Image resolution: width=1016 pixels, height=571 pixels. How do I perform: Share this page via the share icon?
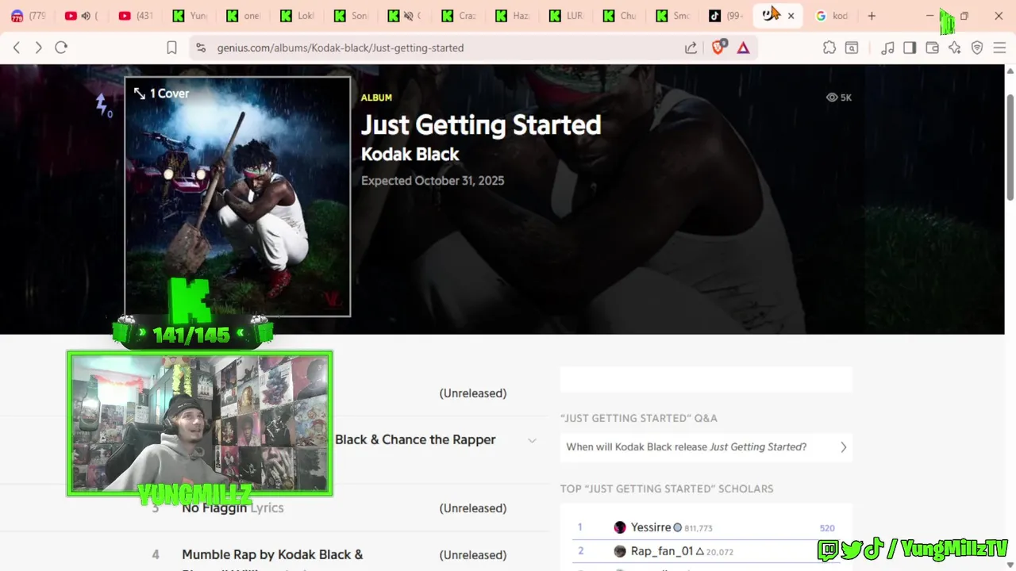[x=691, y=48]
